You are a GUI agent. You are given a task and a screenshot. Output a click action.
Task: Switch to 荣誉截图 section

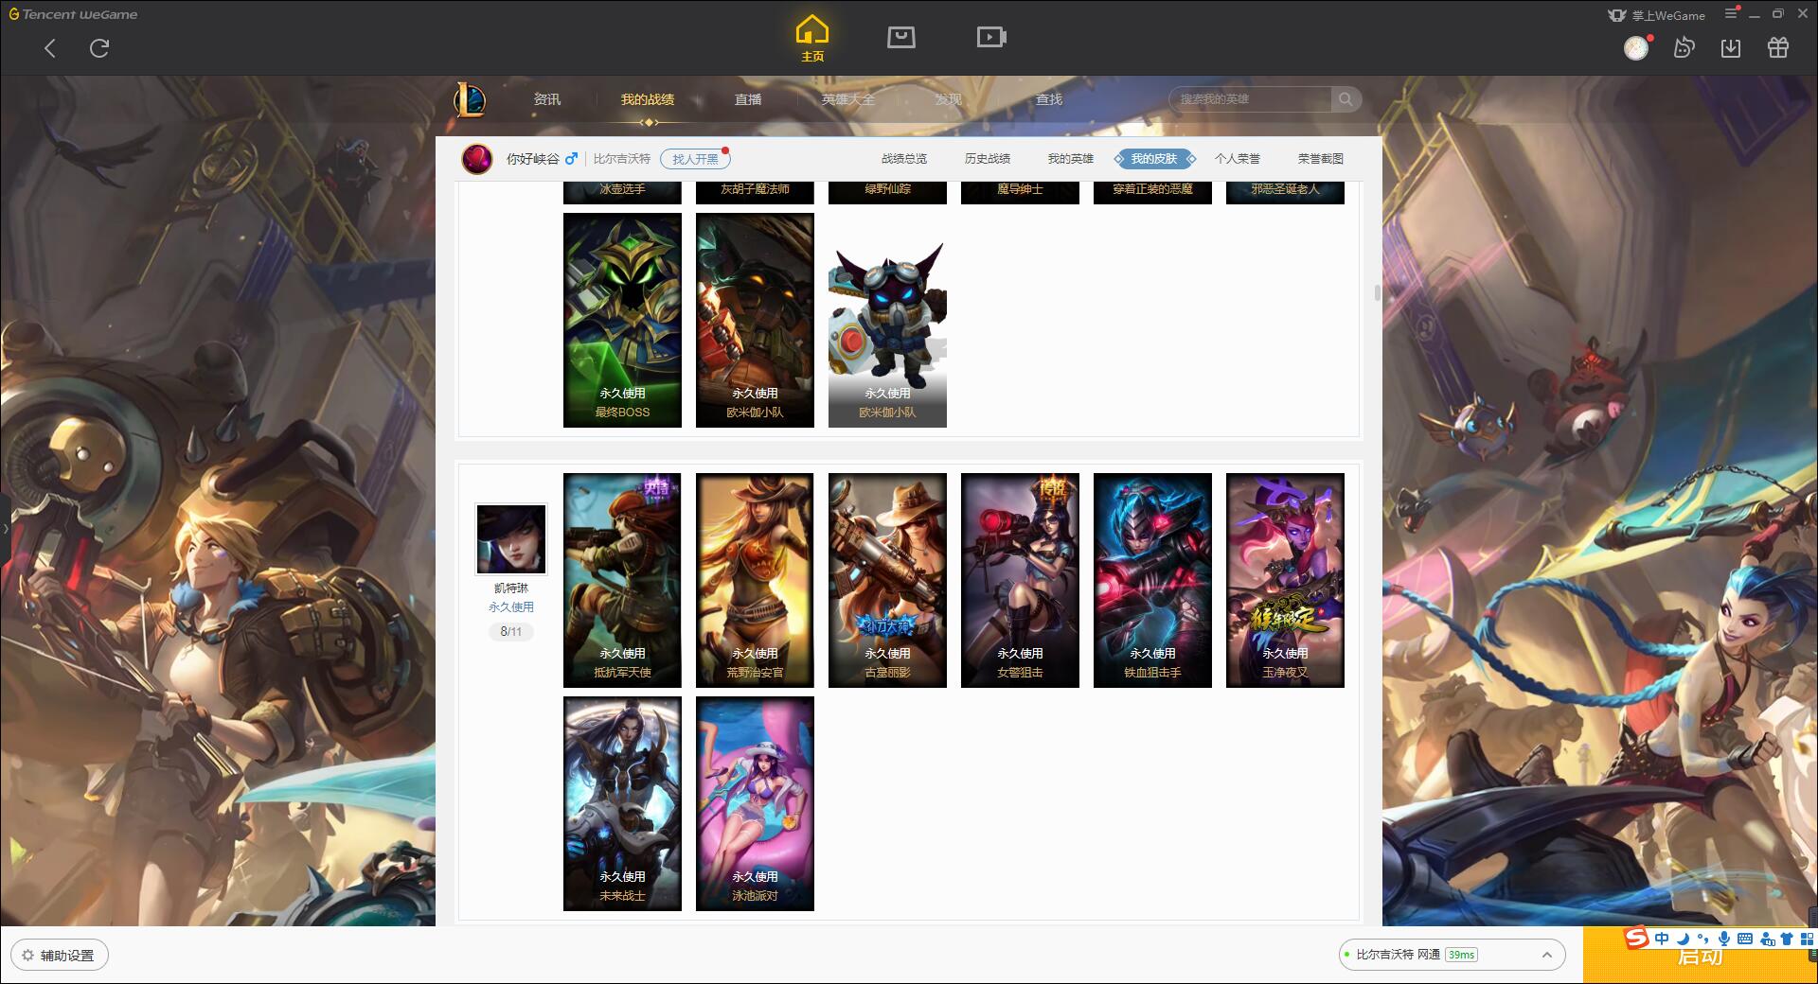(x=1321, y=159)
